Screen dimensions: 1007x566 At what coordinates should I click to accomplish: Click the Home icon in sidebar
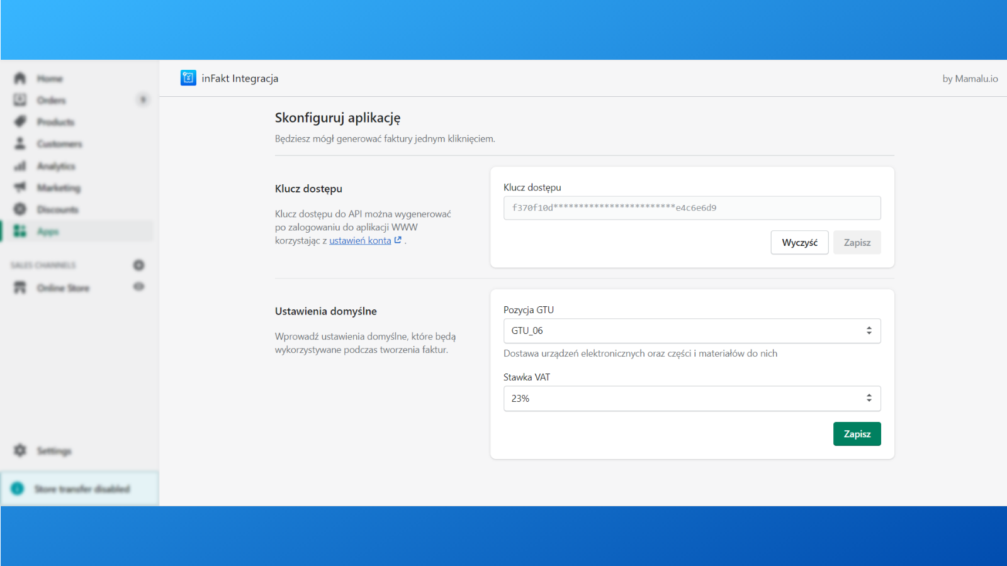pyautogui.click(x=20, y=78)
